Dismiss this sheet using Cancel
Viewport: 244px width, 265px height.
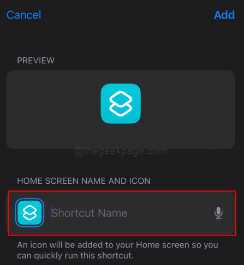(24, 15)
